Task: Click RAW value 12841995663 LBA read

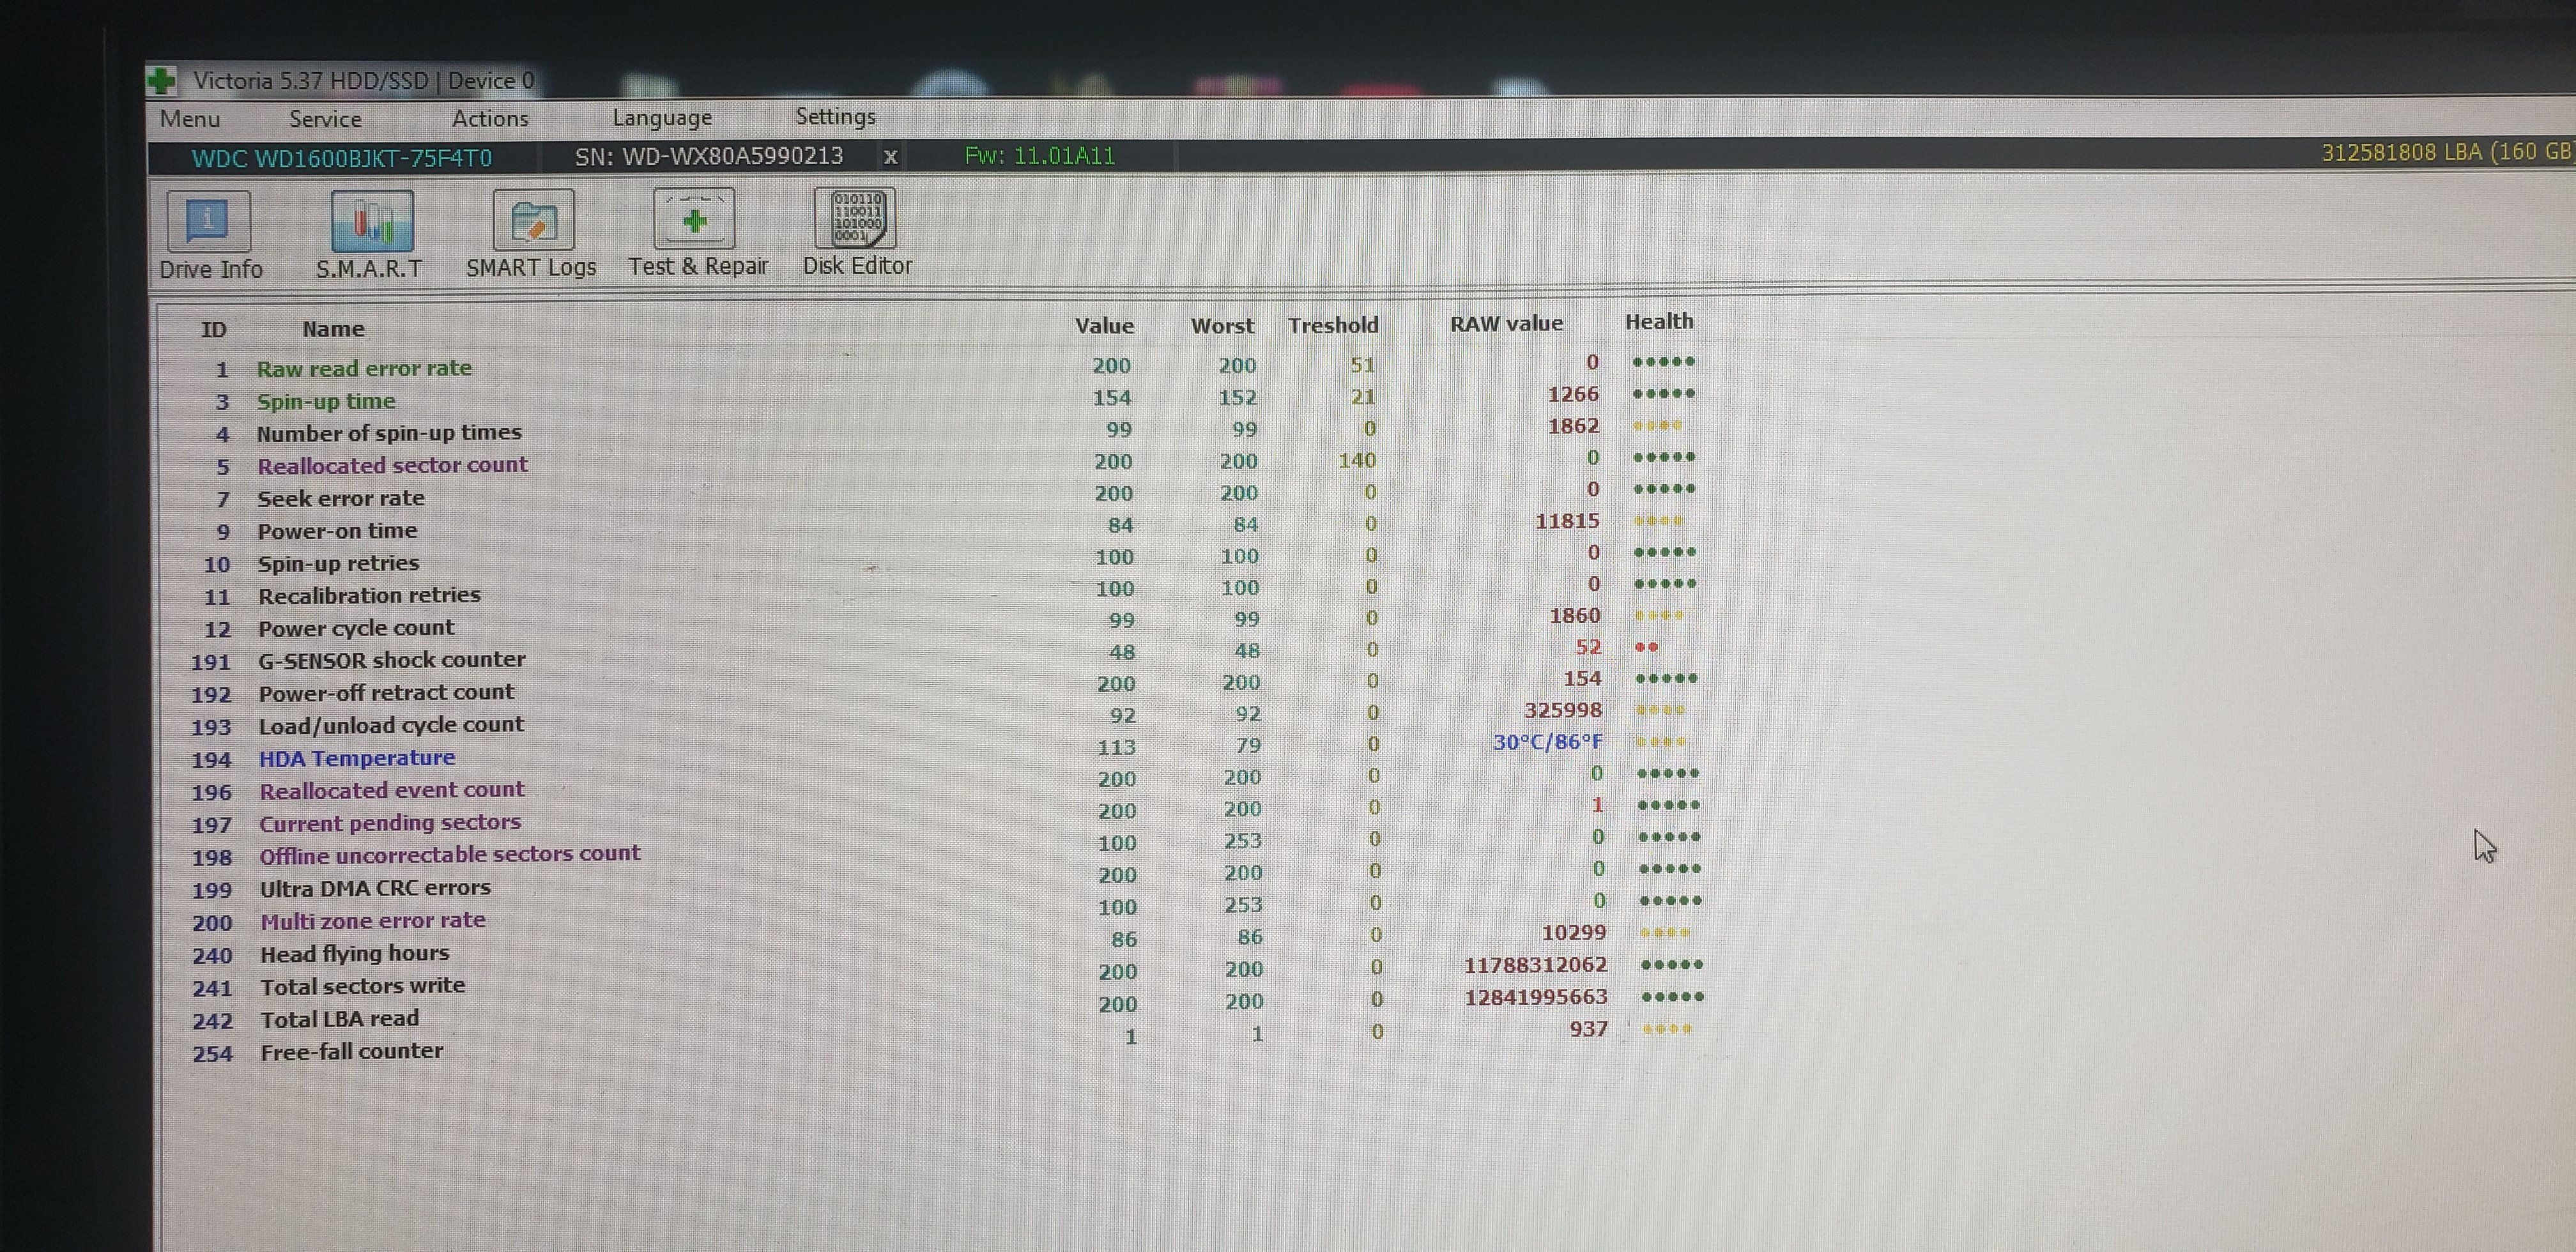Action: tap(1536, 997)
